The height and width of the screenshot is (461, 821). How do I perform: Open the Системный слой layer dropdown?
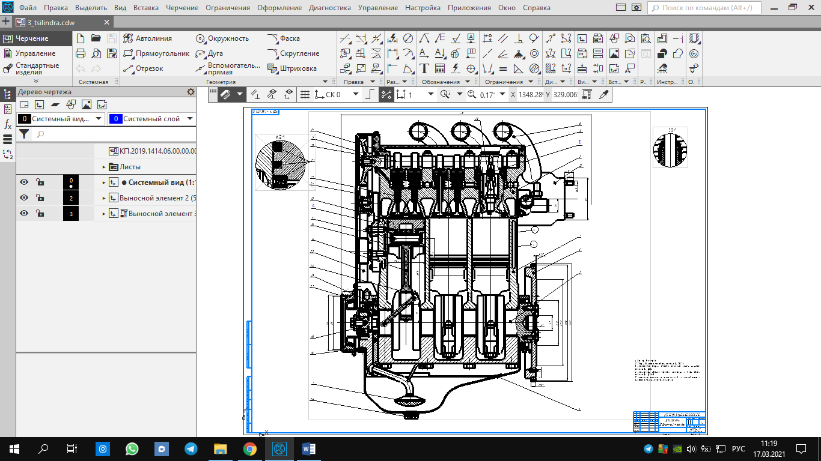coord(190,119)
